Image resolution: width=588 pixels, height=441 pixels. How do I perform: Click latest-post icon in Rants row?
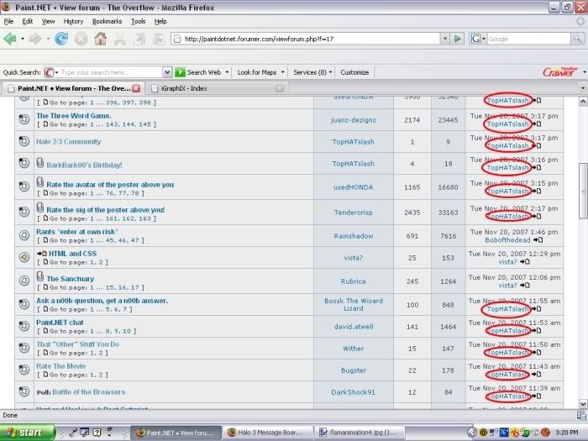coord(538,240)
